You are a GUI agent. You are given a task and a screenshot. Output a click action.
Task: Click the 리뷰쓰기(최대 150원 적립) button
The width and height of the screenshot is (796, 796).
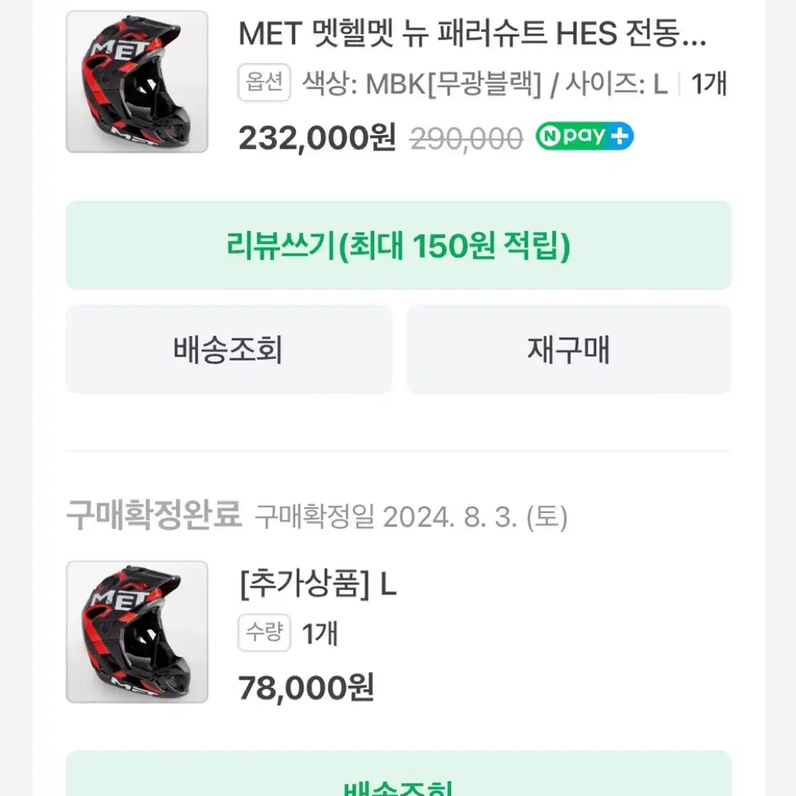(399, 245)
